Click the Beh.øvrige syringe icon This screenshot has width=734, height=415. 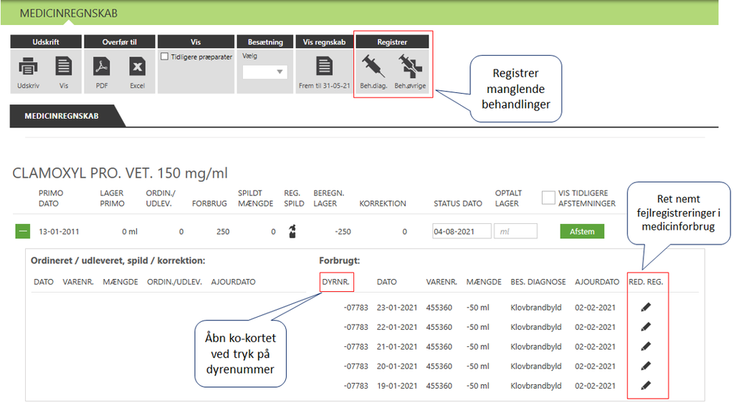pyautogui.click(x=410, y=67)
